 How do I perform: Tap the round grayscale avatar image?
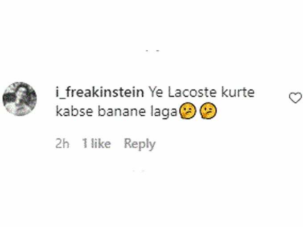20,99
